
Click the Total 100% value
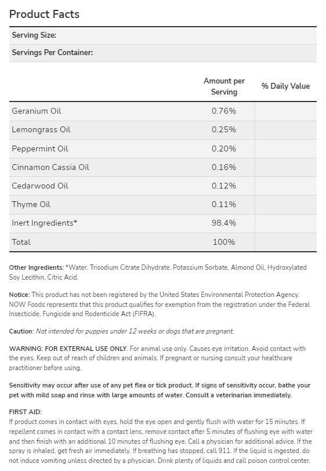(x=224, y=242)
